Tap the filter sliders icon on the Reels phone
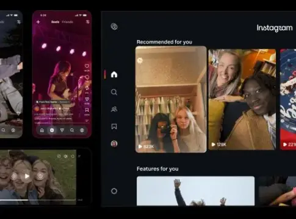The height and width of the screenshot is (219, 296). tap(88, 22)
